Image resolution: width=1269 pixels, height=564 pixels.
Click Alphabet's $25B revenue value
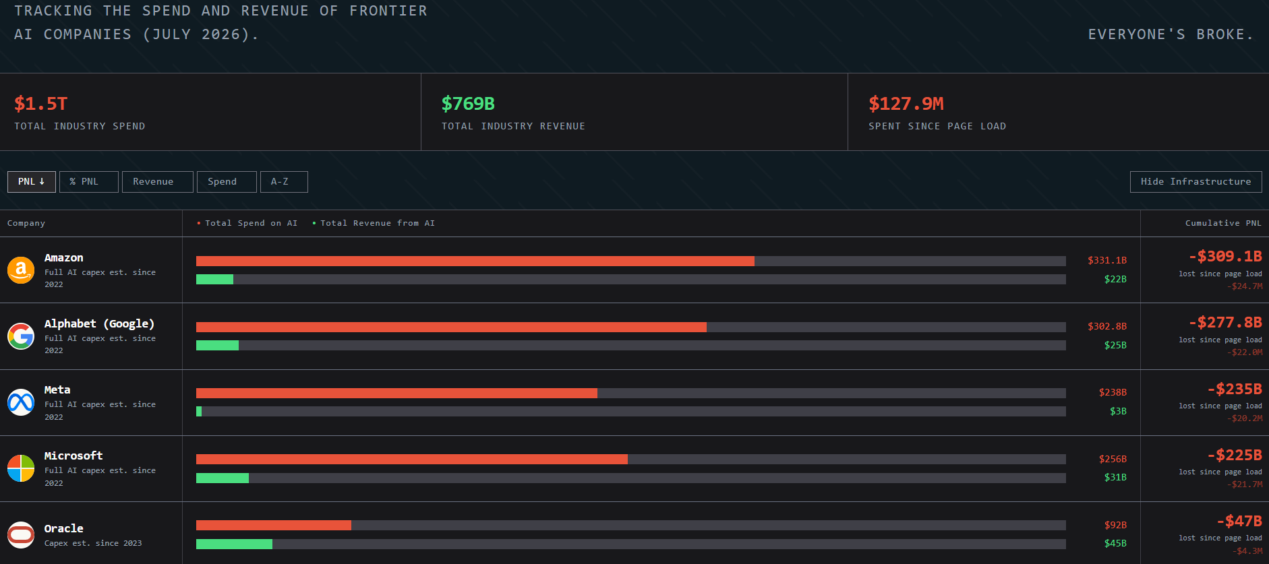tap(1115, 345)
